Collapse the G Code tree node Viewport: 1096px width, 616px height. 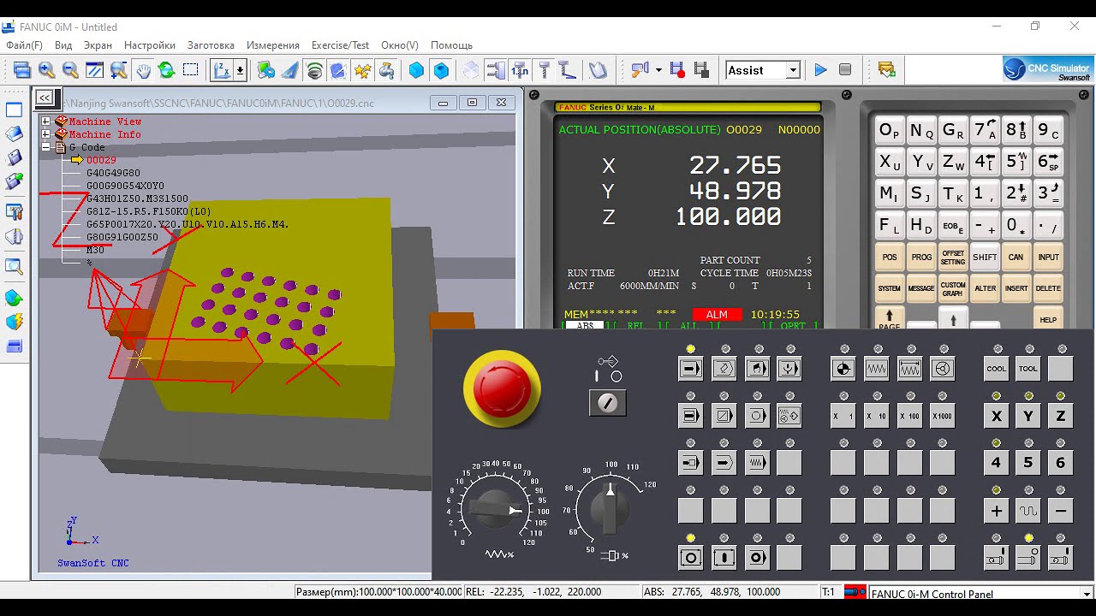pyautogui.click(x=45, y=147)
